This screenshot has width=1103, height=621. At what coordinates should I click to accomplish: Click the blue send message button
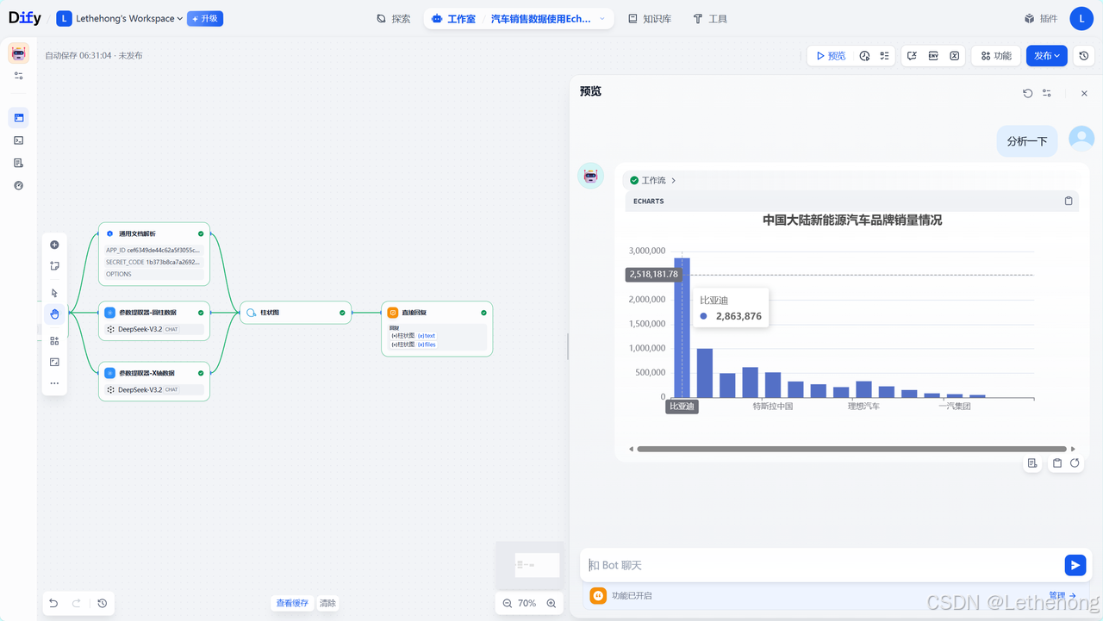[1075, 565]
